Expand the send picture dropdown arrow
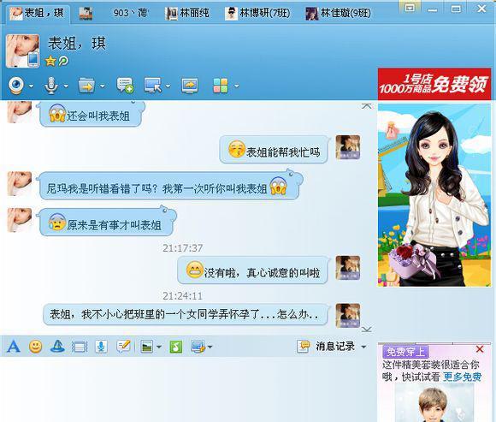Viewport: 496px width, 422px height. (159, 347)
